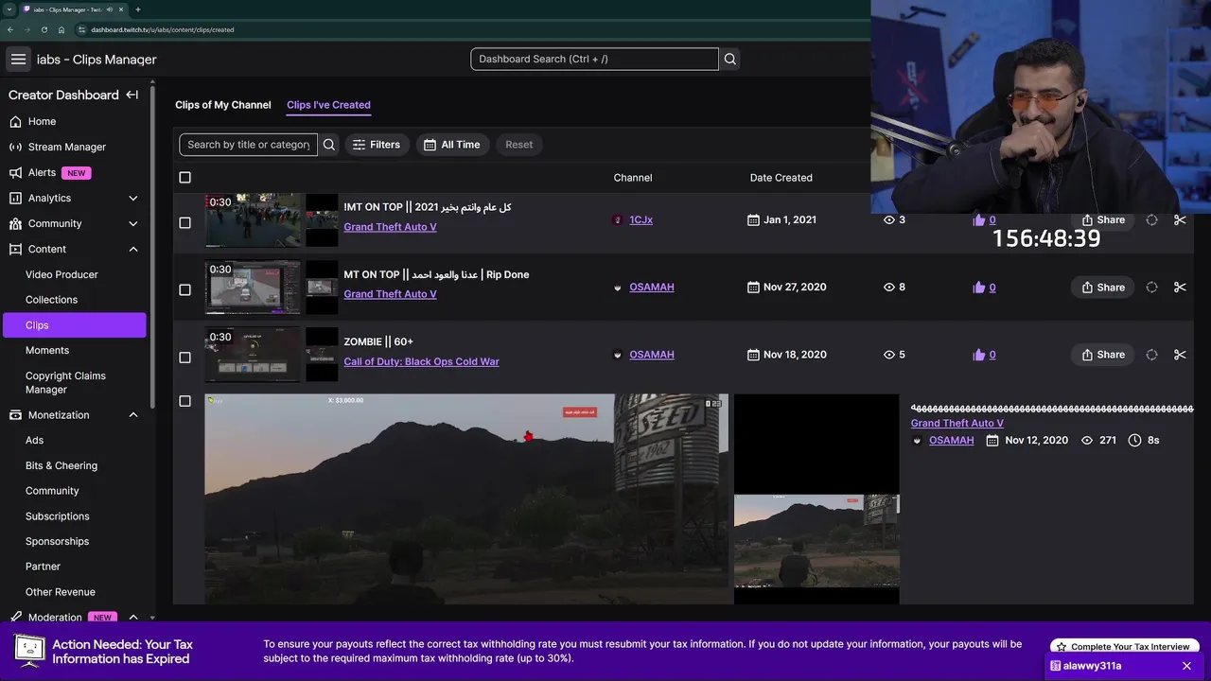Reload the page using browser refresh icon

[x=44, y=29]
